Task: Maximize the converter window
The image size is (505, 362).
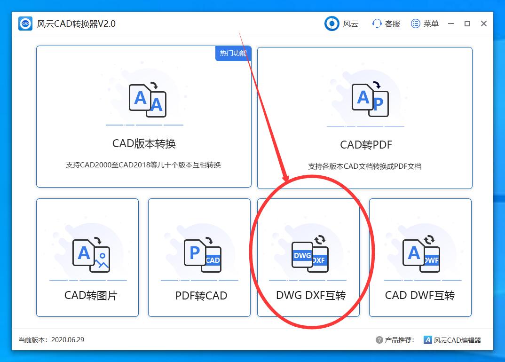Action: click(x=467, y=24)
